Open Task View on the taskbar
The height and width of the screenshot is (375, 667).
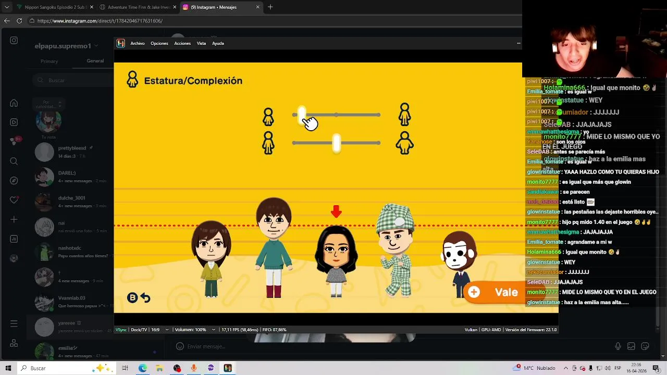point(125,368)
